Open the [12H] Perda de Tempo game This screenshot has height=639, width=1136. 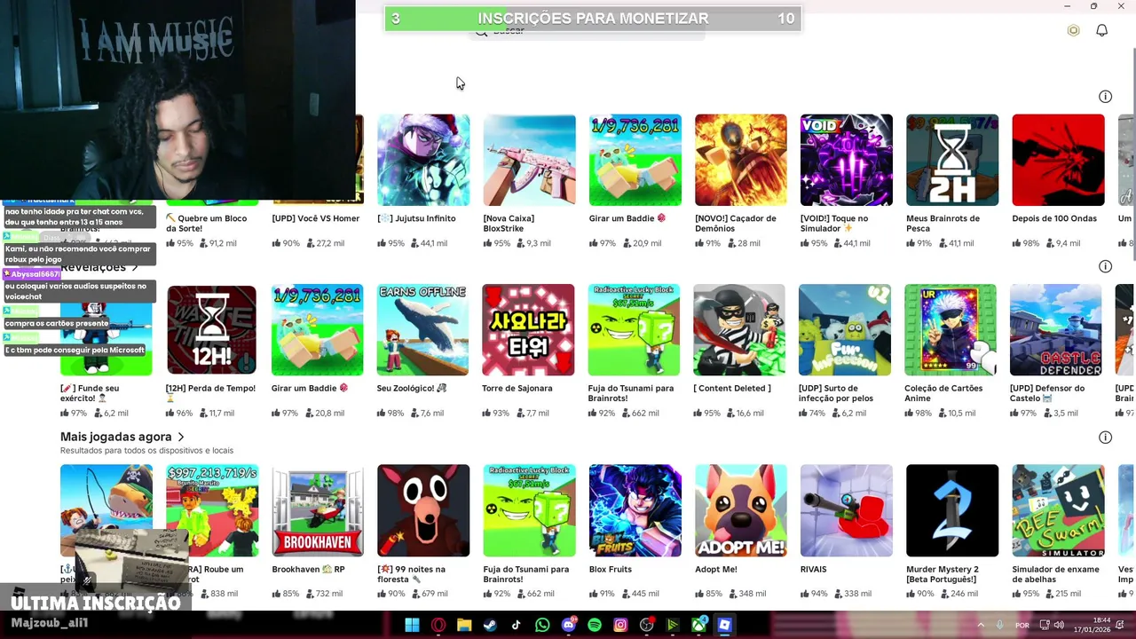tap(211, 329)
